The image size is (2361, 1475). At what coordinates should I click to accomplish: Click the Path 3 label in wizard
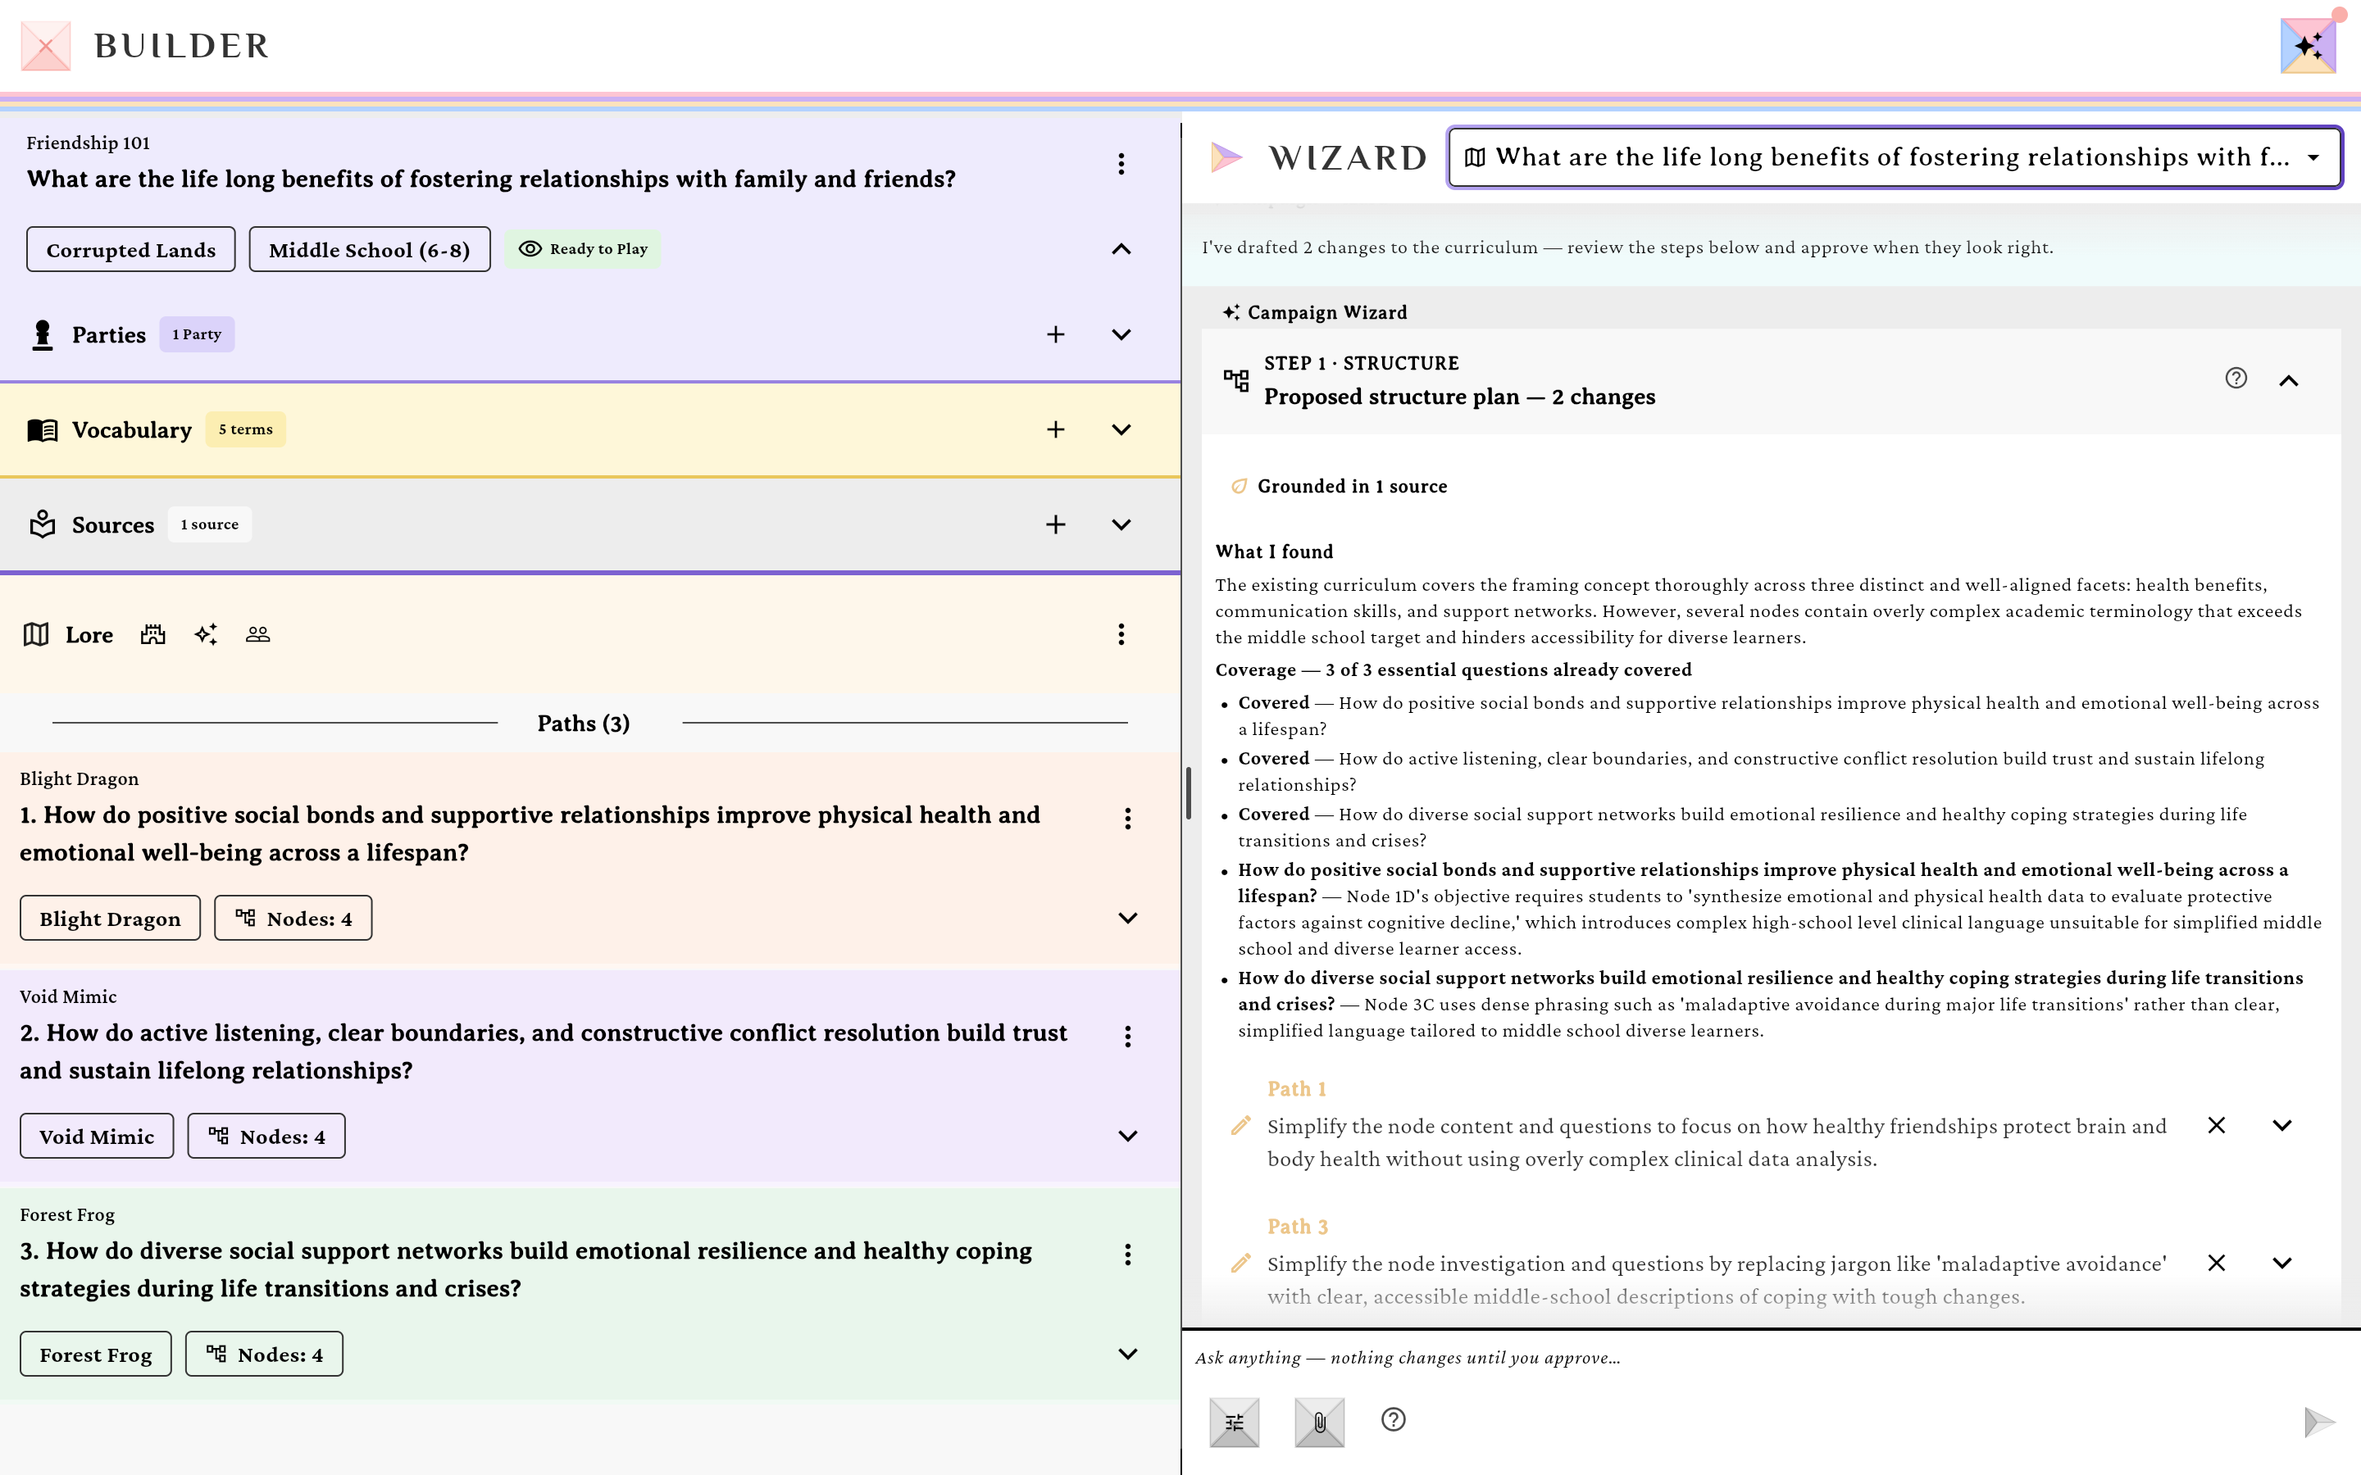coord(1298,1228)
